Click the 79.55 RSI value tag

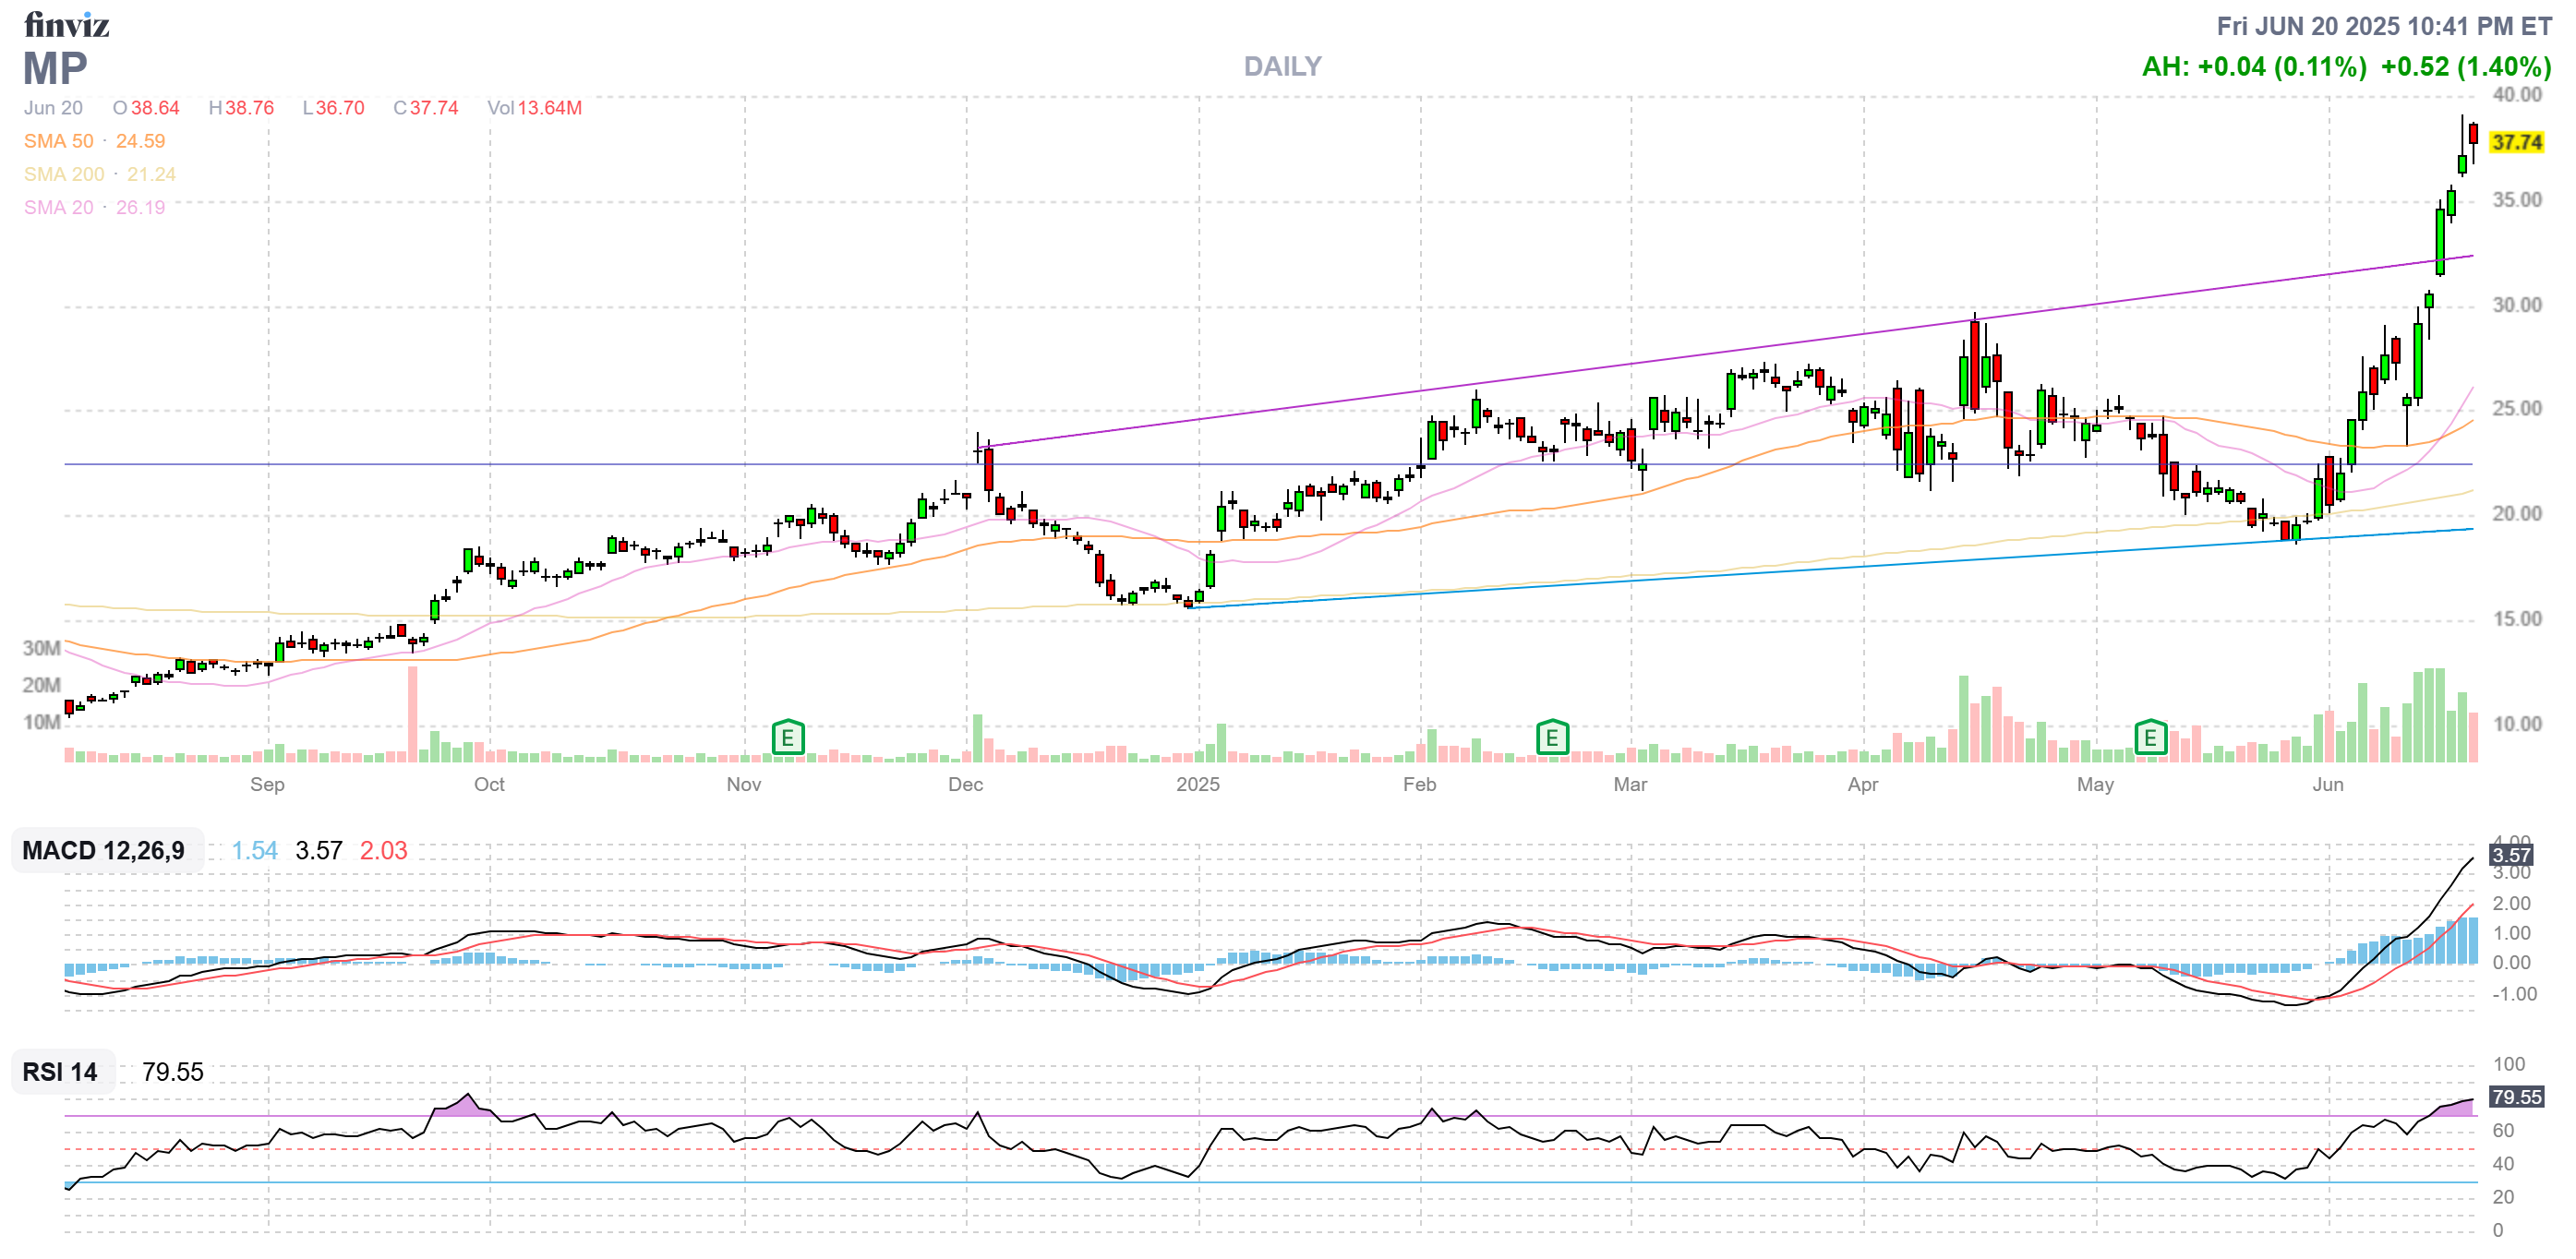2515,1097
